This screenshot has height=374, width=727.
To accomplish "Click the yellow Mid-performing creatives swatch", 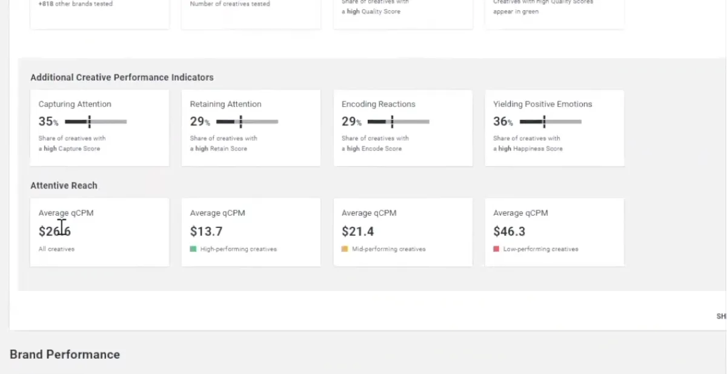I will [345, 249].
